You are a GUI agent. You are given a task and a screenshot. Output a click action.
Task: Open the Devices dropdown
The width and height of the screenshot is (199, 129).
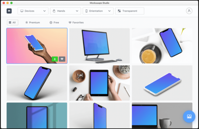(x=33, y=11)
